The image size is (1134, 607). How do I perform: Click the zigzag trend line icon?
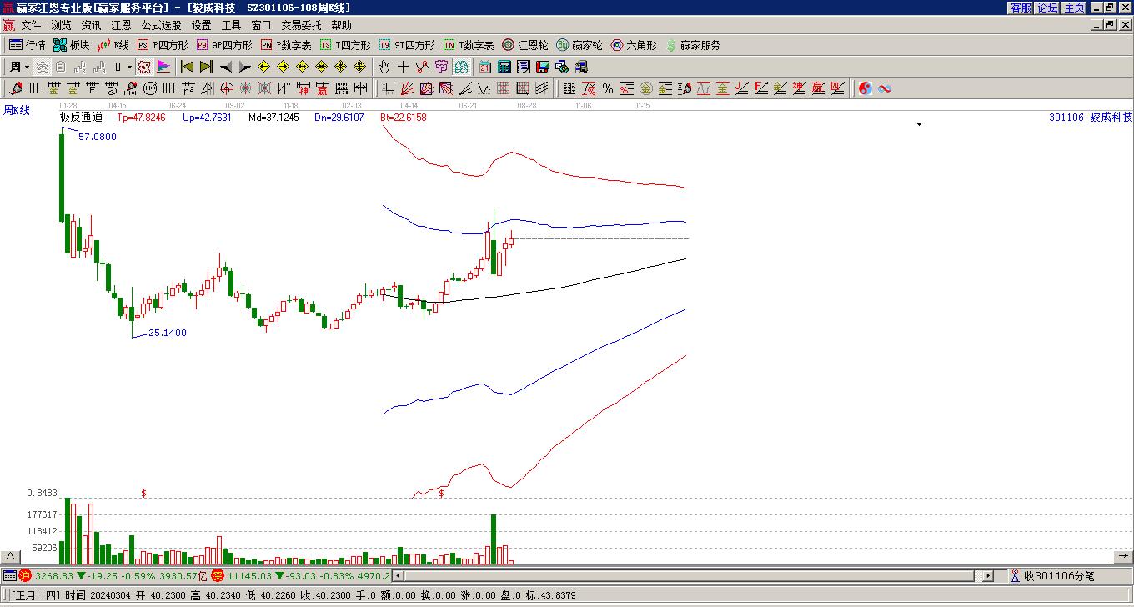(422, 67)
